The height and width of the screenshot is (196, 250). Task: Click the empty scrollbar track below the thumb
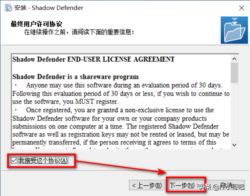pyautogui.click(x=234, y=112)
